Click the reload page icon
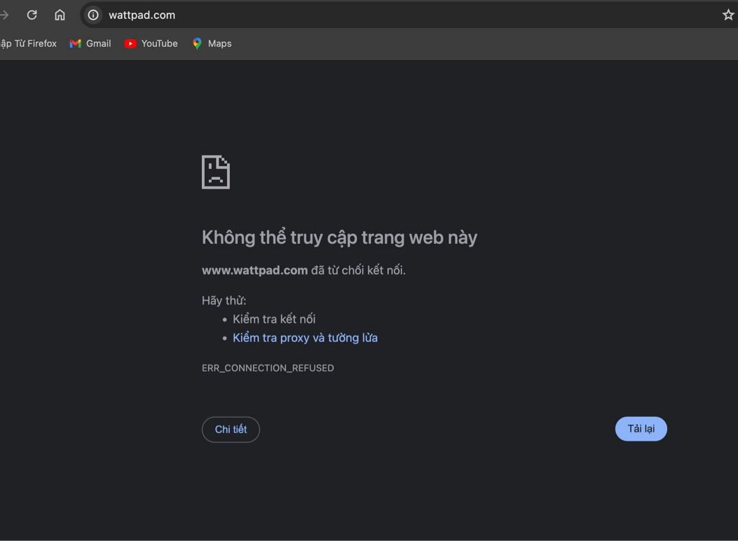This screenshot has width=738, height=541. pyautogui.click(x=32, y=15)
